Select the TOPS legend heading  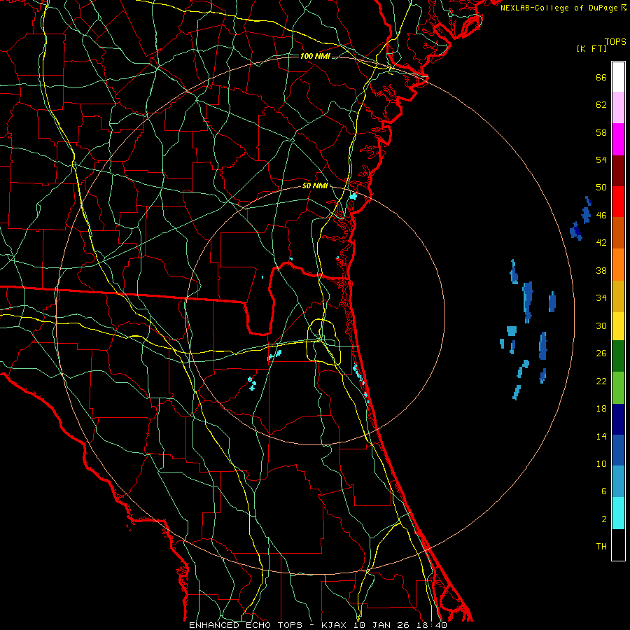point(615,42)
